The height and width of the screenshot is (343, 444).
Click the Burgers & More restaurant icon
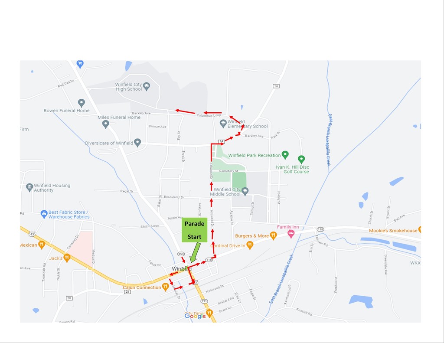[x=273, y=235]
